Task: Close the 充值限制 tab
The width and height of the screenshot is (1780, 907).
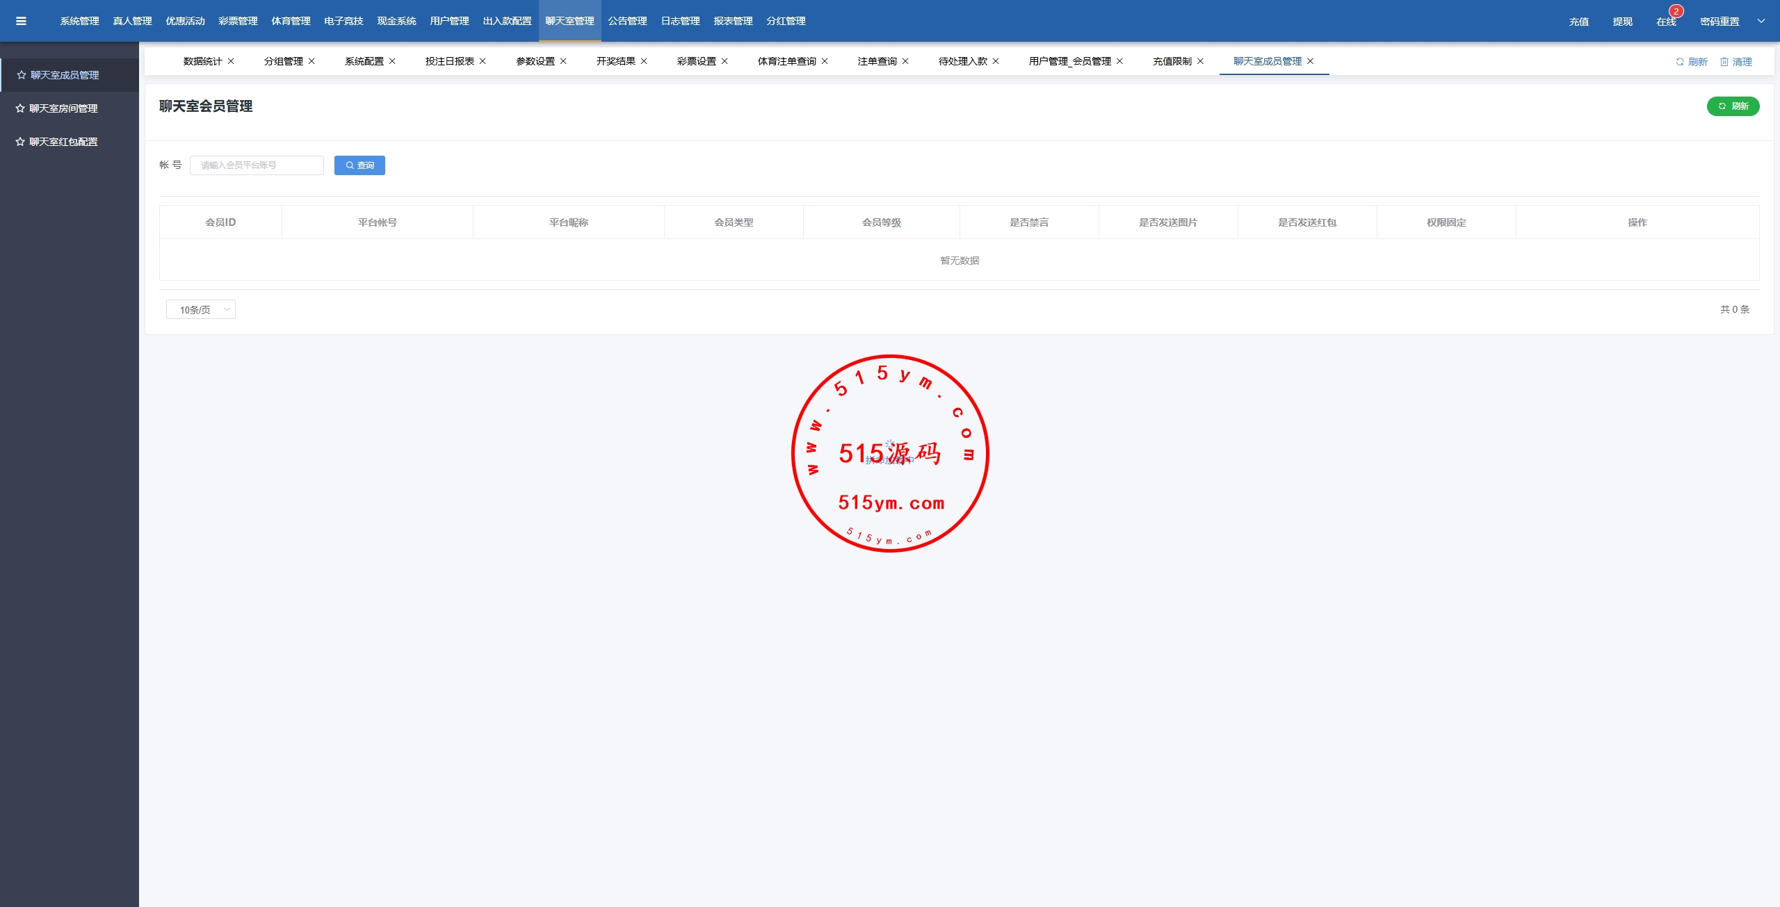Action: pyautogui.click(x=1200, y=61)
